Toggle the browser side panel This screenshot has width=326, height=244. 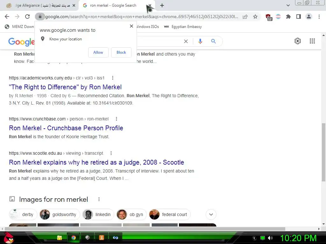(299, 17)
